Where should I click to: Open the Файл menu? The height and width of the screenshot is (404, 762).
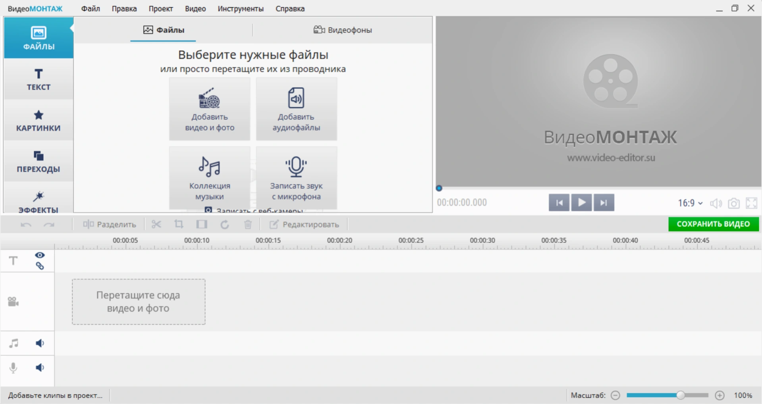tap(91, 9)
